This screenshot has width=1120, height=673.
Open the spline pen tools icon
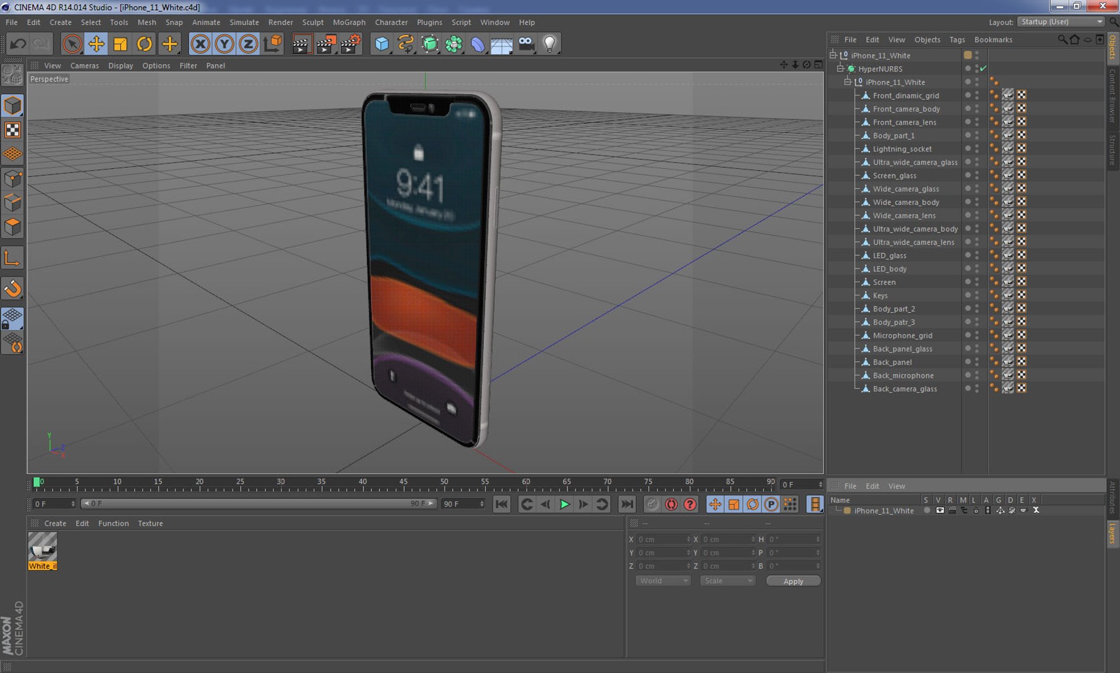(x=406, y=44)
